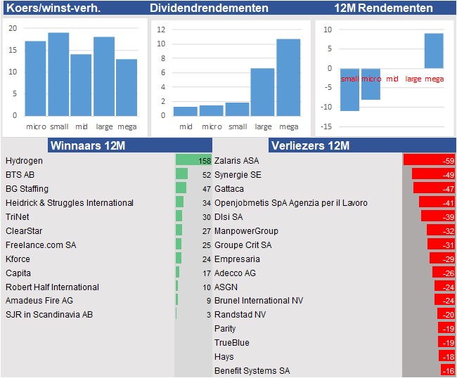This screenshot has height=378, width=457.
Task: Select Openjobmetis SpA Agenzia per il Lavoro
Action: (291, 202)
